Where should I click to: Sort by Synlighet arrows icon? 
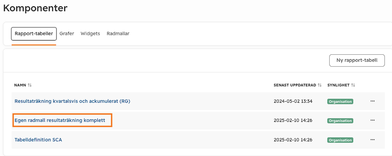click(353, 85)
